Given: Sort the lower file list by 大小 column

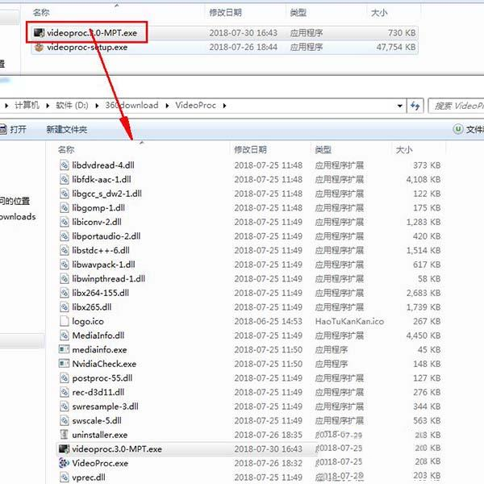Looking at the screenshot, I should 403,150.
